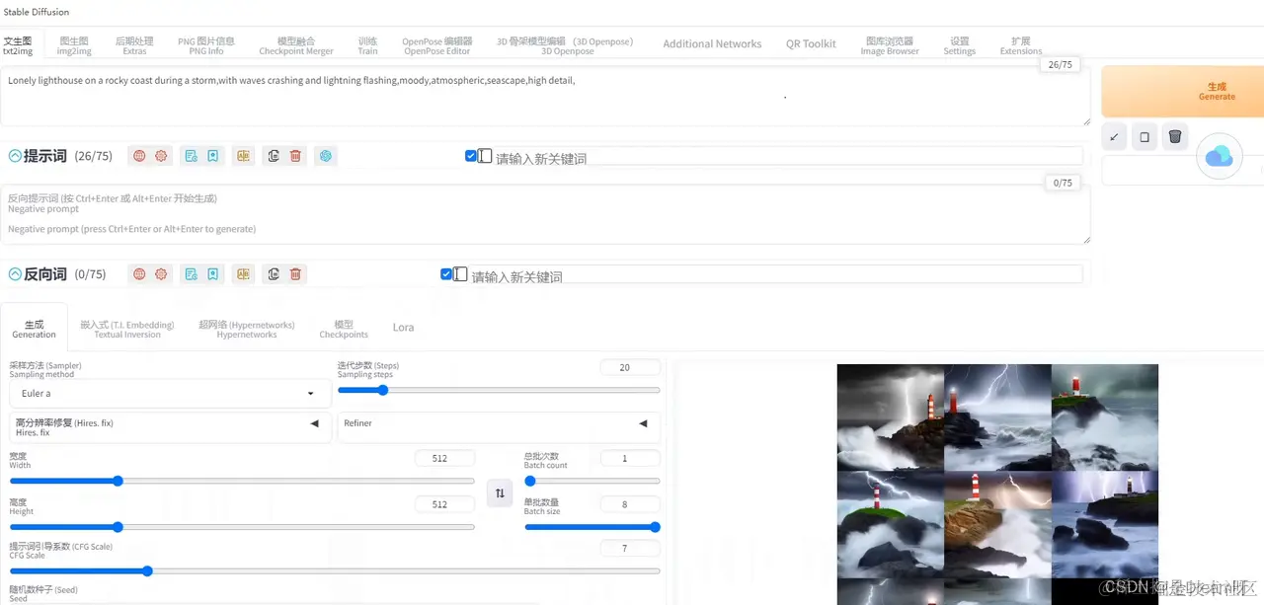Click the orange Generate button

point(1182,92)
